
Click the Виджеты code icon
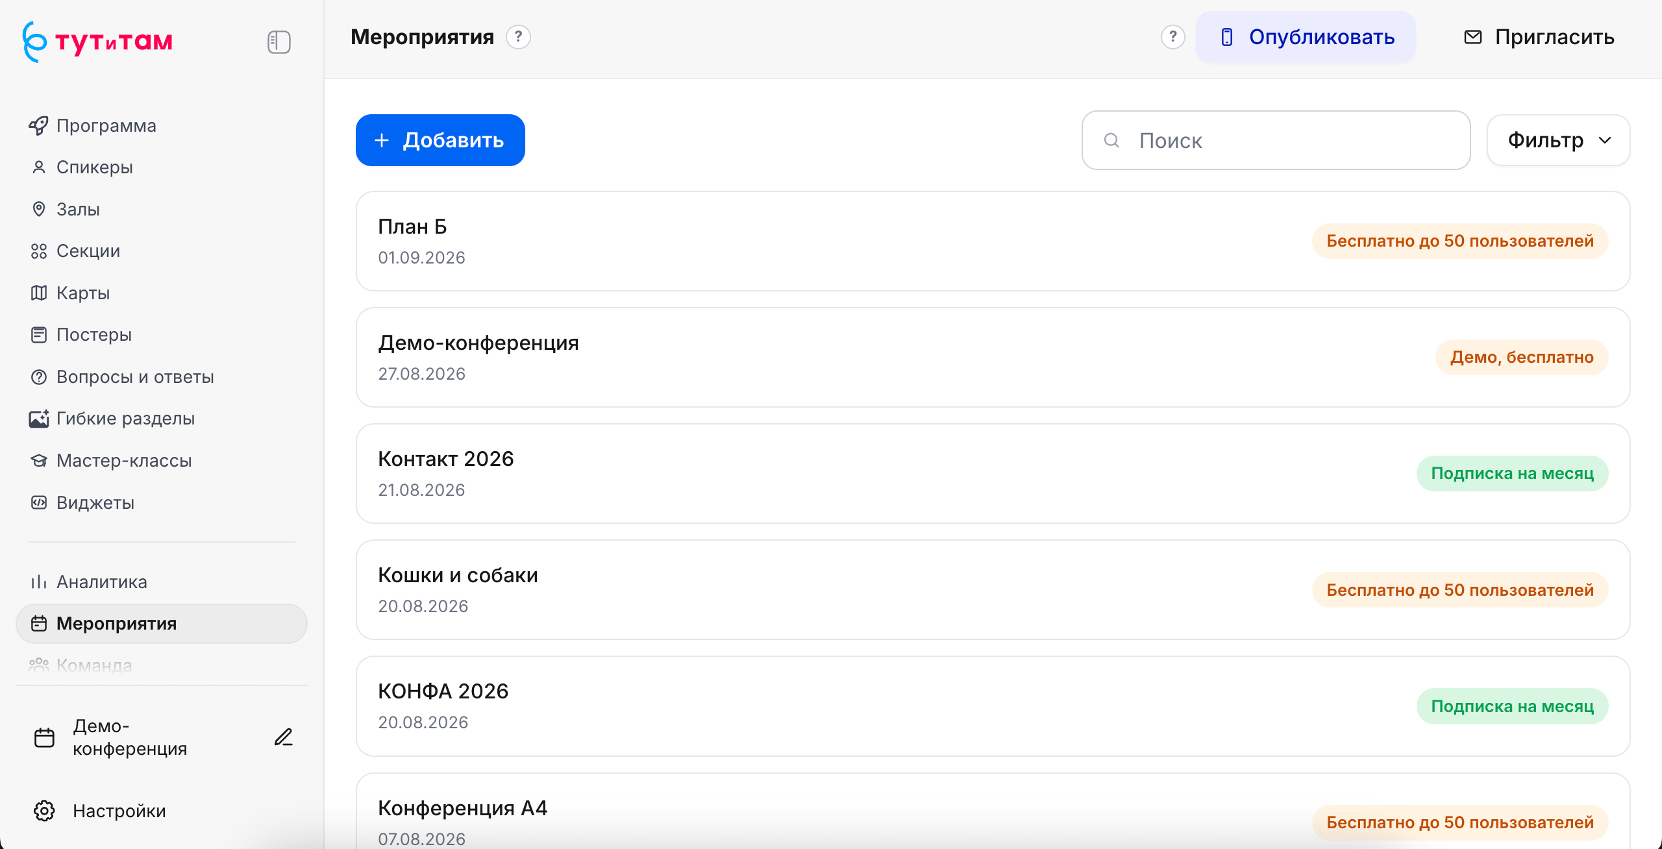pos(39,502)
